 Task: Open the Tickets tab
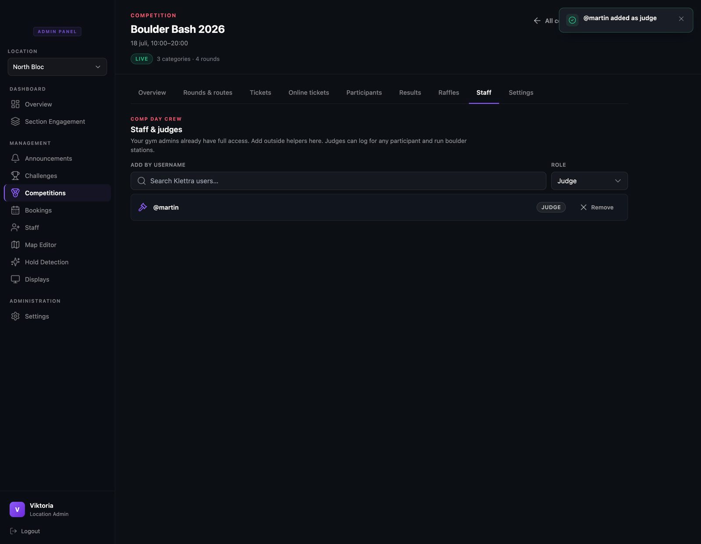tap(260, 92)
